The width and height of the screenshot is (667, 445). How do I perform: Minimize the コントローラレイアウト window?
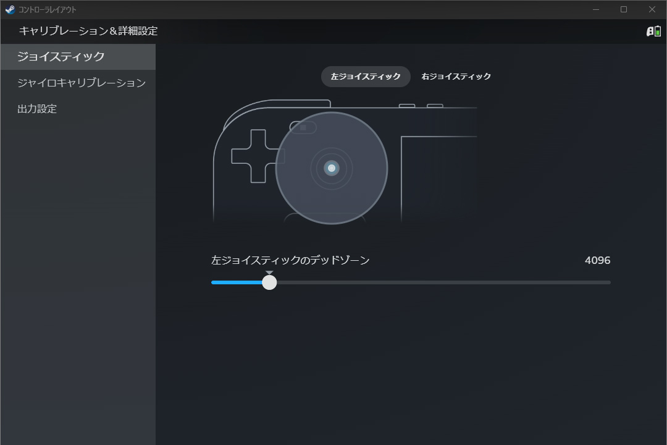pos(596,9)
